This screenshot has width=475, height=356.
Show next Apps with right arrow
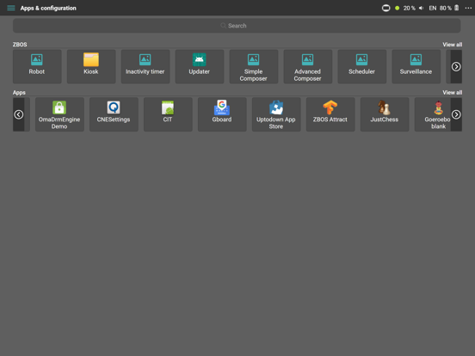point(456,114)
